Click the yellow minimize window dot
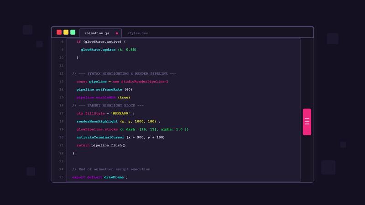 coord(66,32)
